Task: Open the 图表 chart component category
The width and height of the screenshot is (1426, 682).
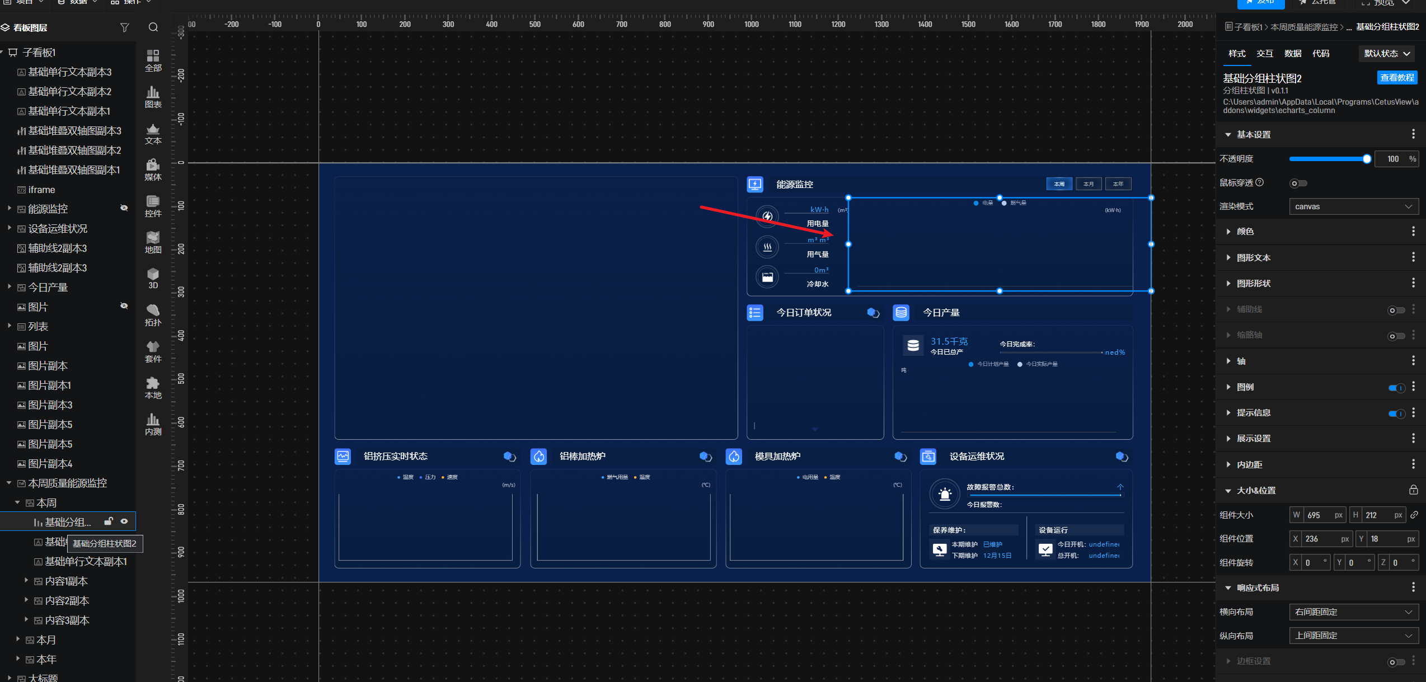Action: (x=153, y=96)
